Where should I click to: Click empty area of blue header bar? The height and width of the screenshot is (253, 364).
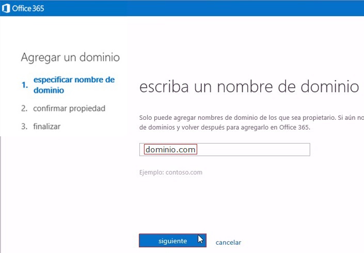click(x=207, y=8)
